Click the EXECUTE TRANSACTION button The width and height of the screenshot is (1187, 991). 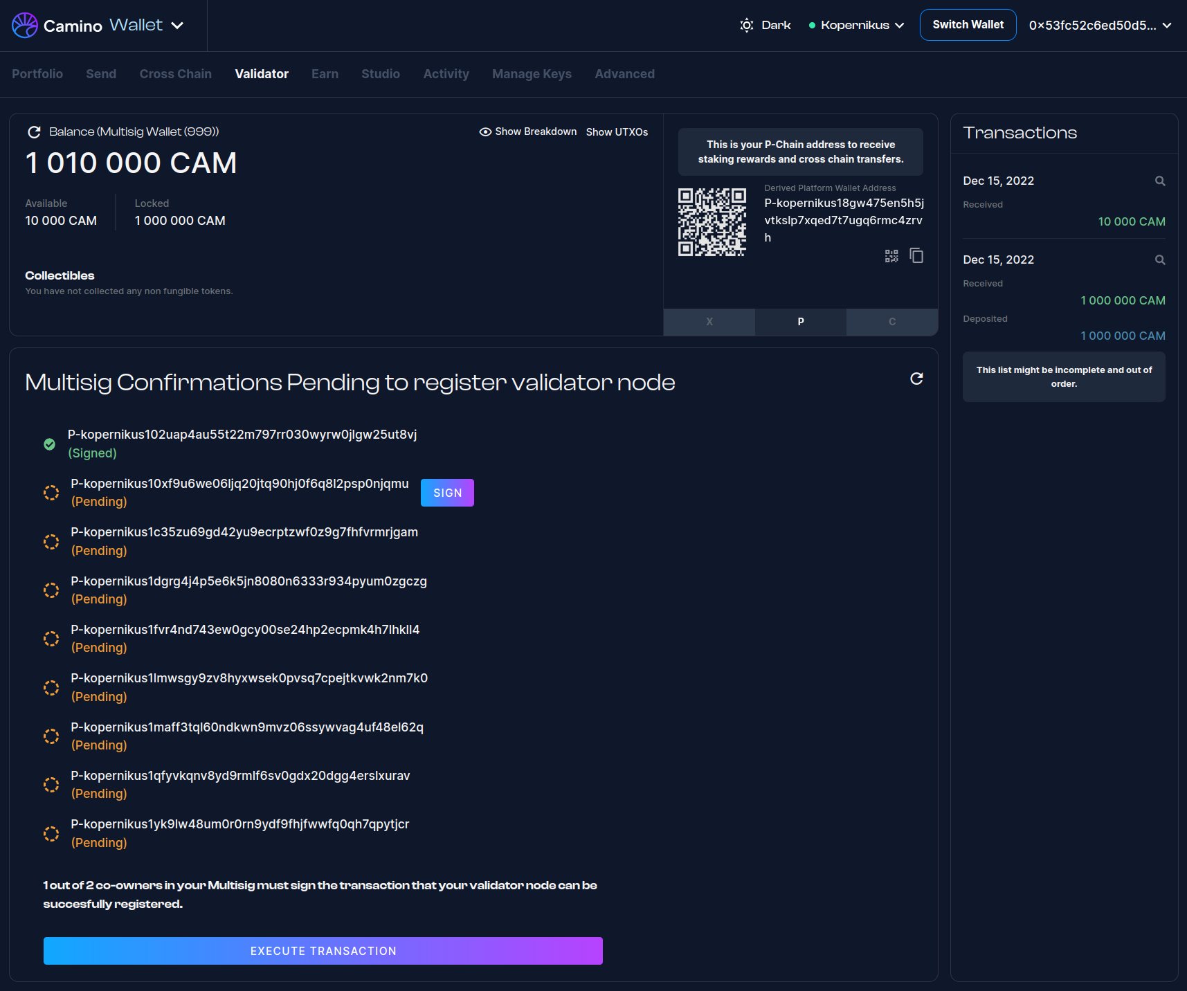click(323, 951)
